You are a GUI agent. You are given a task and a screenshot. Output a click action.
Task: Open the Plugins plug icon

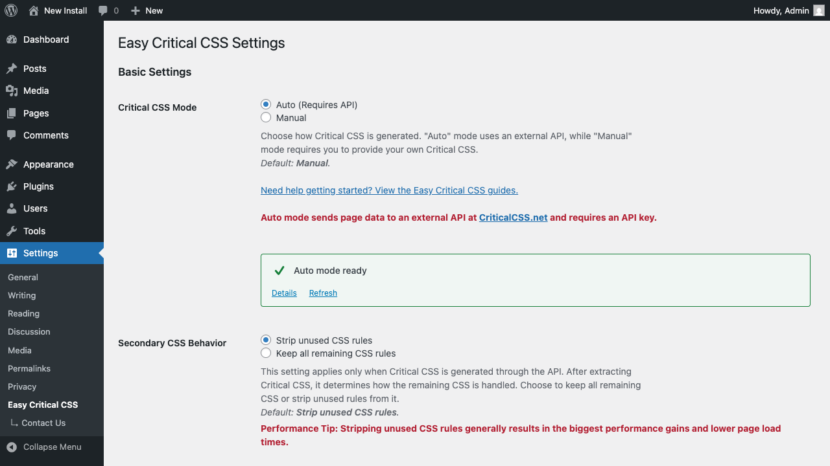point(14,186)
